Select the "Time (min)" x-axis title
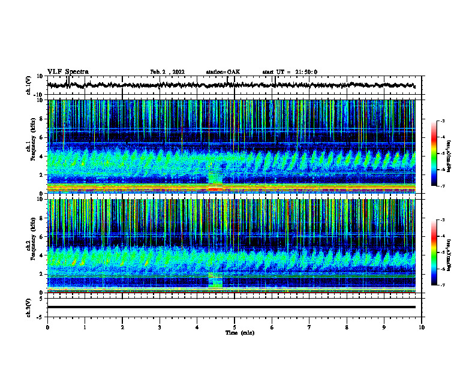 click(x=240, y=333)
